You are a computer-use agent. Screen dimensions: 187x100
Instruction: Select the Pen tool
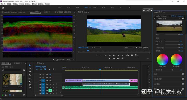(x=30, y=82)
